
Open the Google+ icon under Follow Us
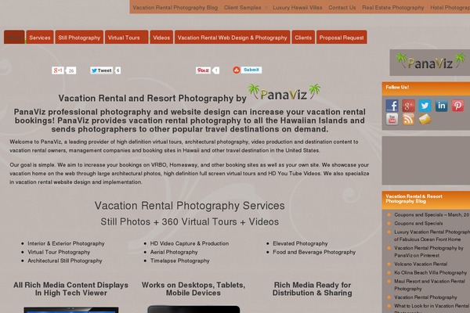[x=408, y=106]
